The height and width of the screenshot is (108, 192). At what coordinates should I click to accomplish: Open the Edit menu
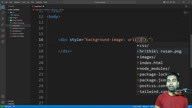pyautogui.click(x=11, y=2)
